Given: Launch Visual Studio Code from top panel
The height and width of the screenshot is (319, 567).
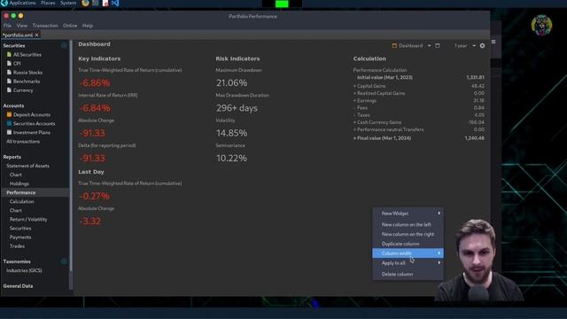Looking at the screenshot, I should (x=115, y=4).
